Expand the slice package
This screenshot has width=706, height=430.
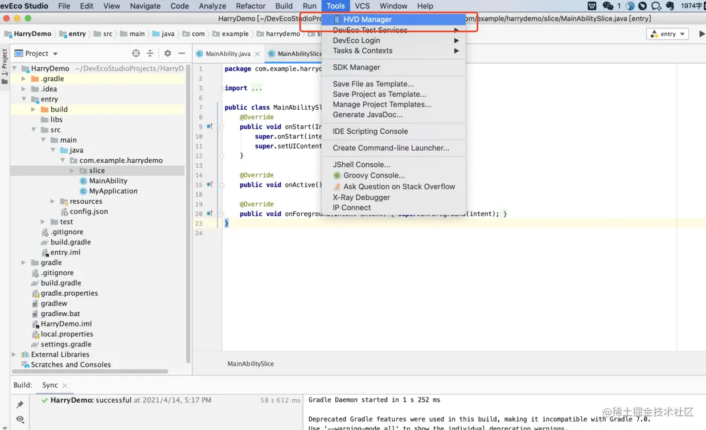click(72, 171)
